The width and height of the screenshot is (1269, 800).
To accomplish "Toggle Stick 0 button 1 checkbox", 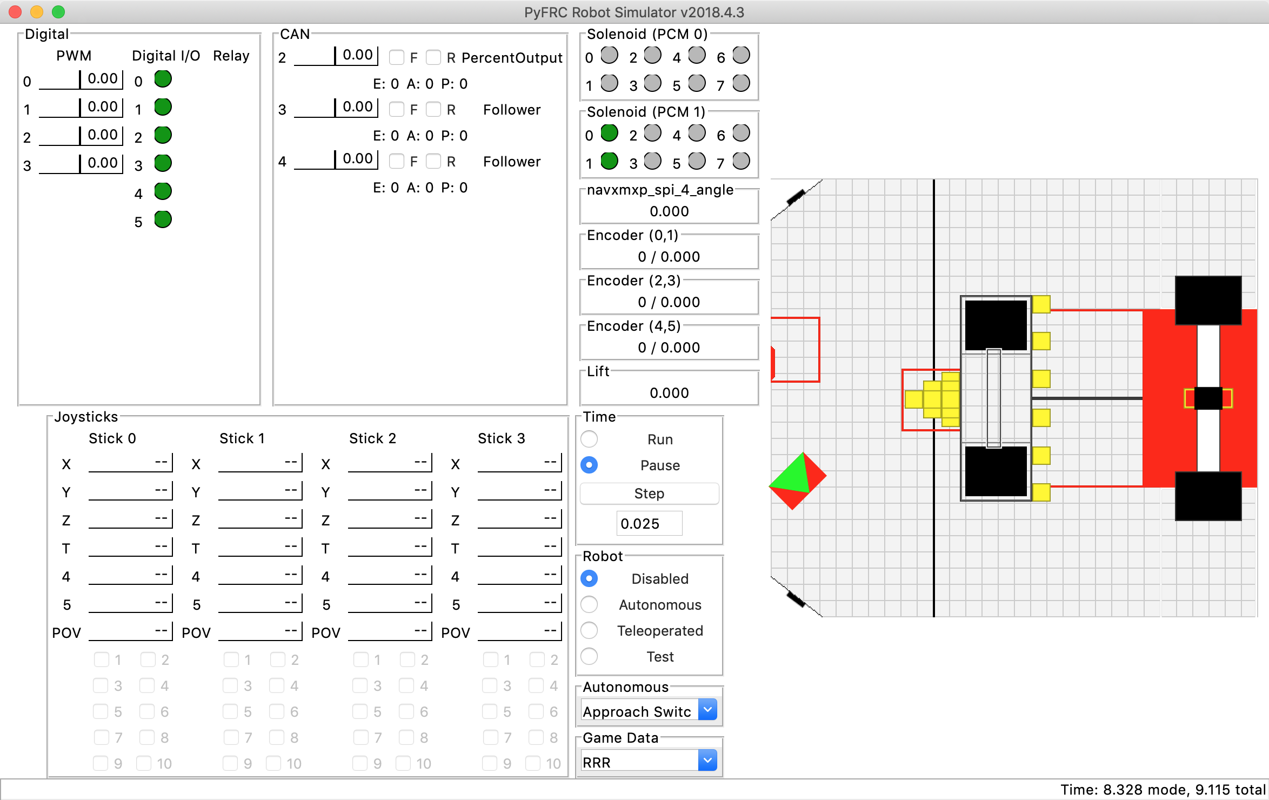I will pos(101,659).
